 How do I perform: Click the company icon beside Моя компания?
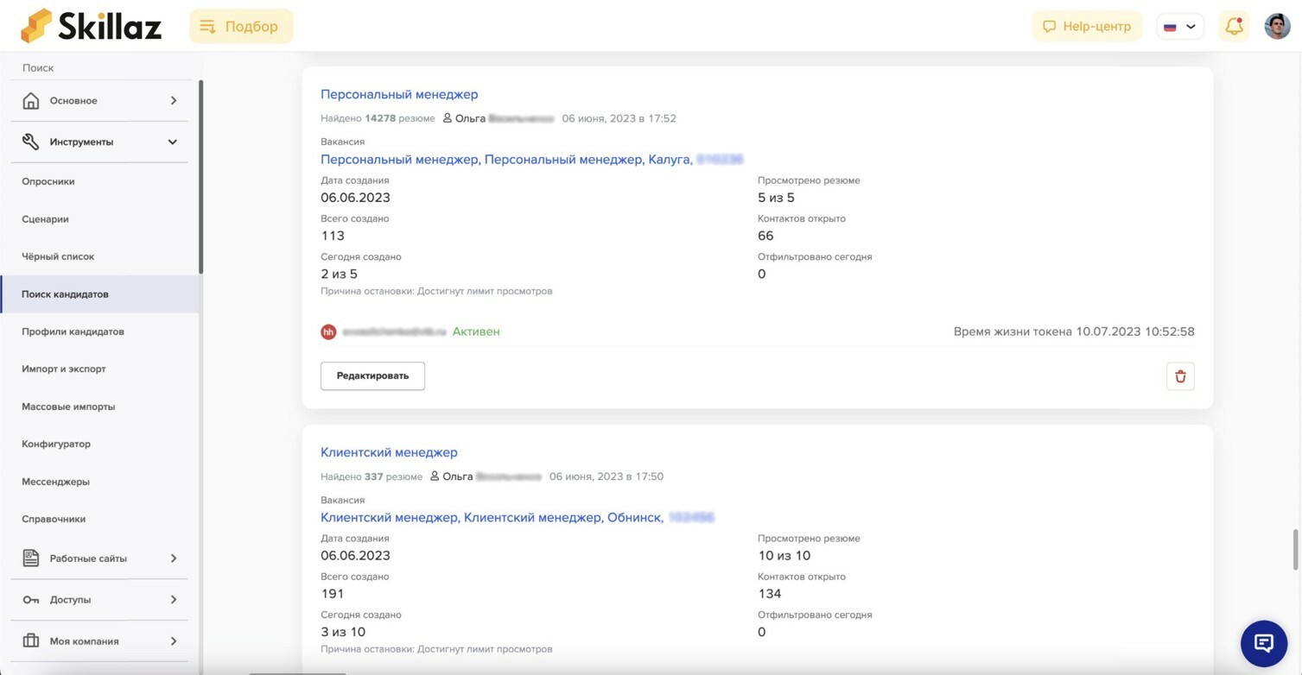pyautogui.click(x=30, y=640)
